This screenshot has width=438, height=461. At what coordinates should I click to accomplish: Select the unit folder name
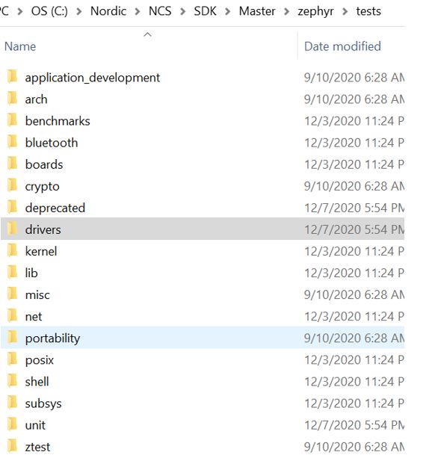pyautogui.click(x=35, y=425)
